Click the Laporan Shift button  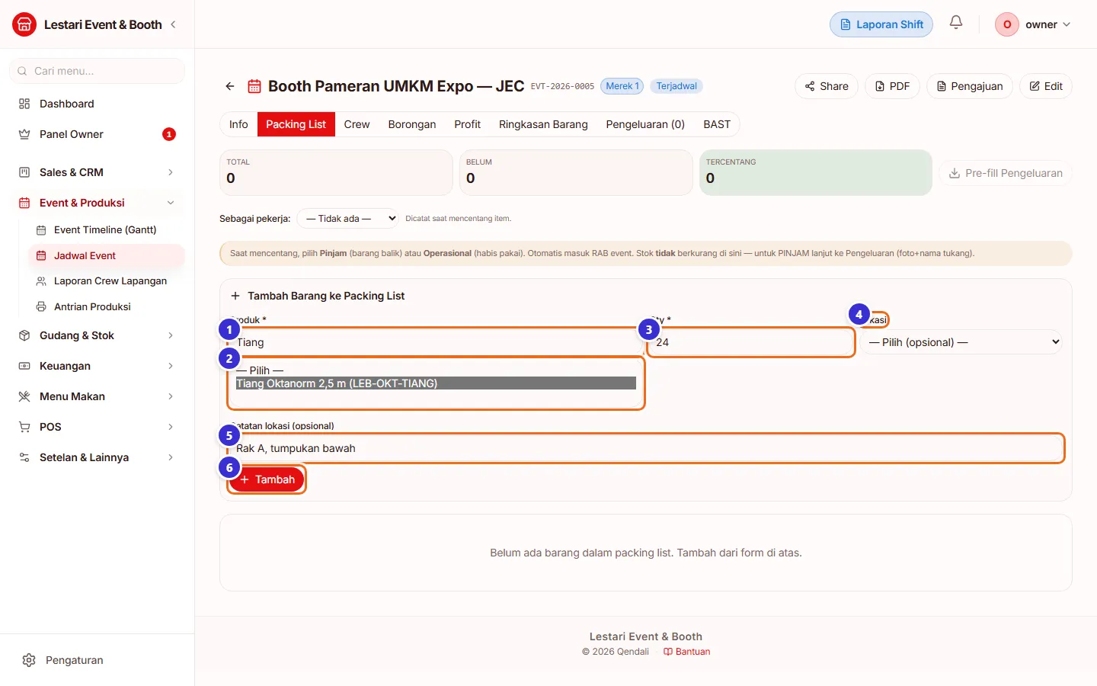pos(881,24)
